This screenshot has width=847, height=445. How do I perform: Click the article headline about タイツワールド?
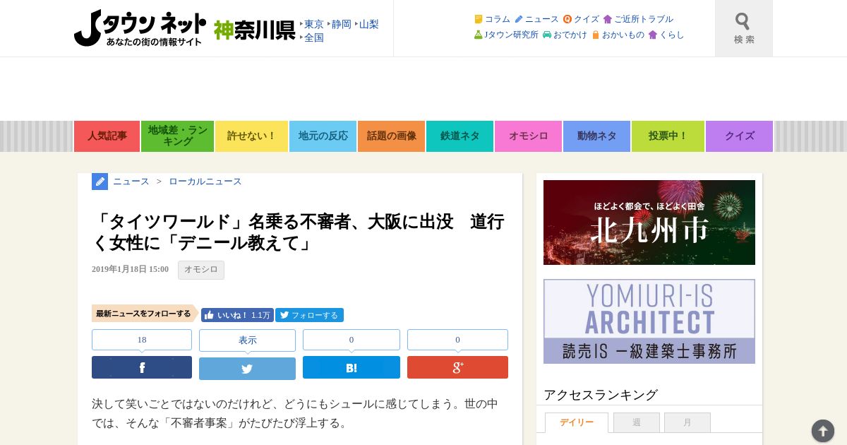click(298, 232)
